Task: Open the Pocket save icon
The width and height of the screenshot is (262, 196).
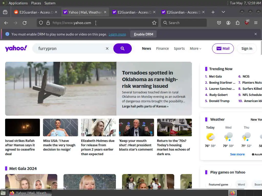Action: coord(219,23)
